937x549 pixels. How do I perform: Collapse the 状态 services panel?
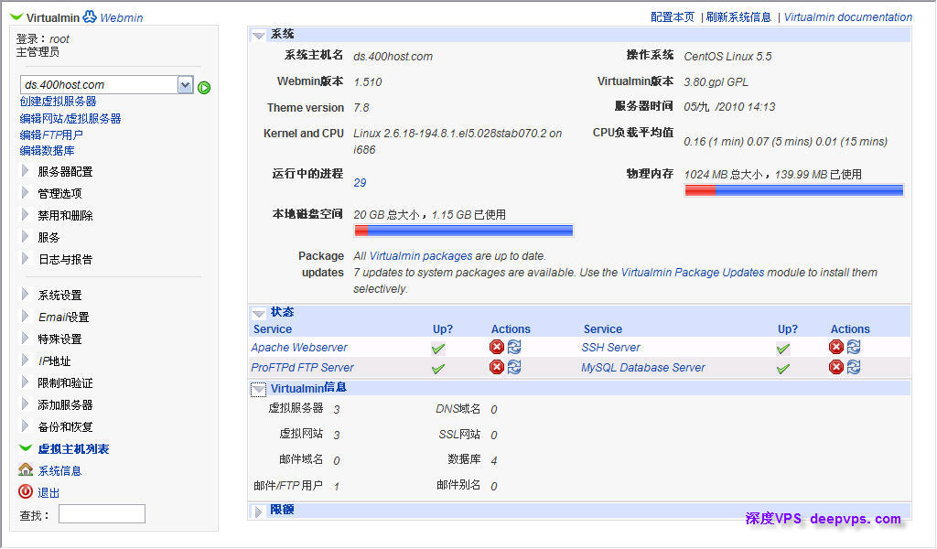[258, 313]
